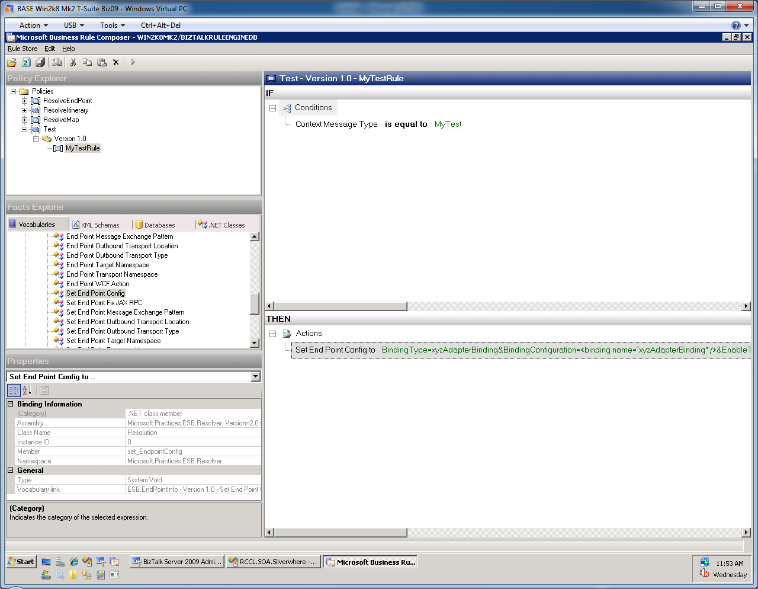The width and height of the screenshot is (758, 589).
Task: Send Ctrl+Alt+Del to the virtual machine
Action: pyautogui.click(x=160, y=25)
